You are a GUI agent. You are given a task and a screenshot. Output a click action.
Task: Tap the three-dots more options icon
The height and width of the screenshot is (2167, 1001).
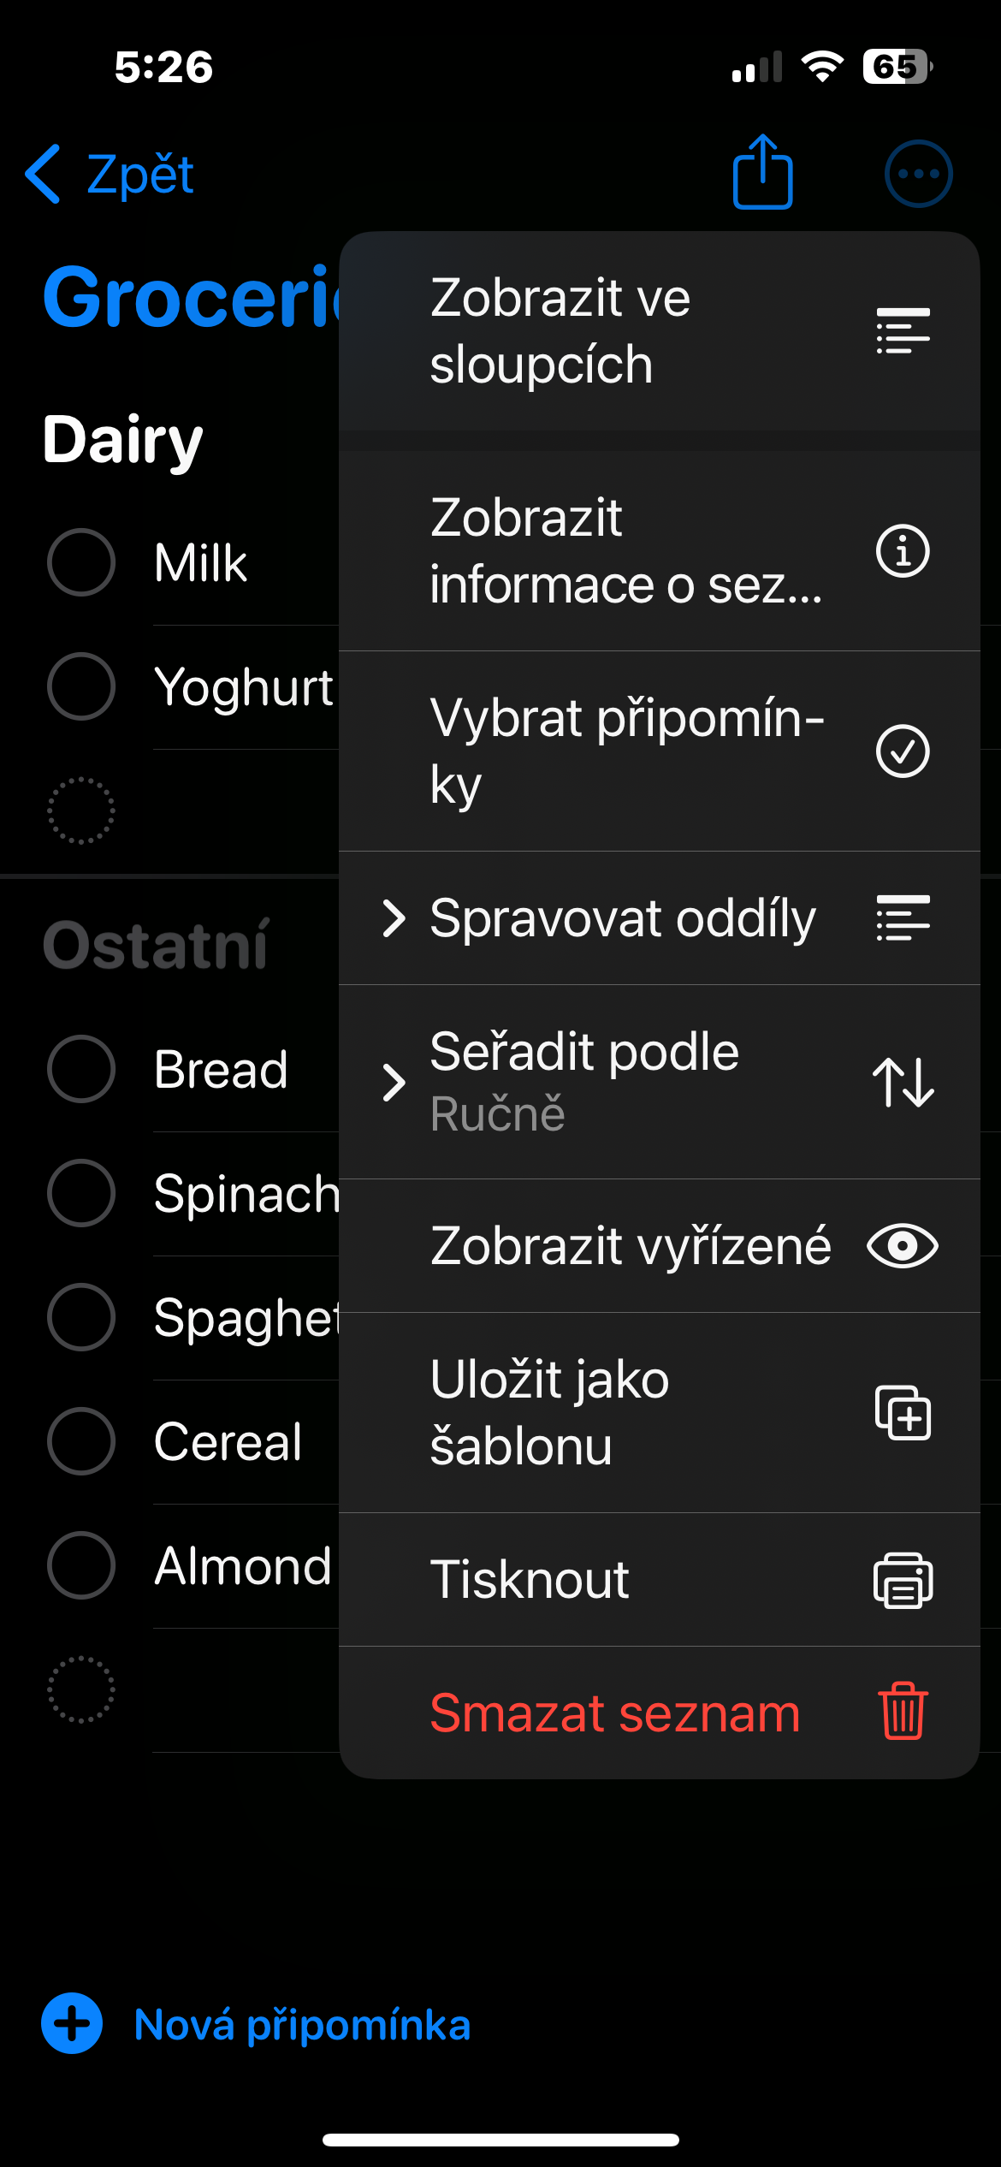coord(918,174)
